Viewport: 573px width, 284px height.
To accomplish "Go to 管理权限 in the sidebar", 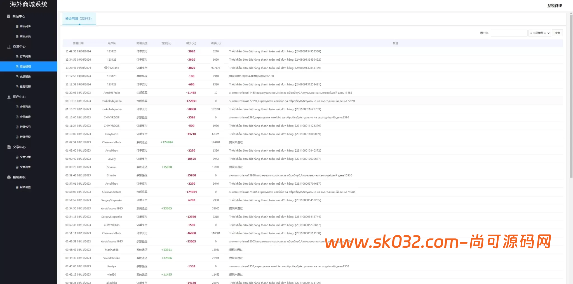I will 25,137.
